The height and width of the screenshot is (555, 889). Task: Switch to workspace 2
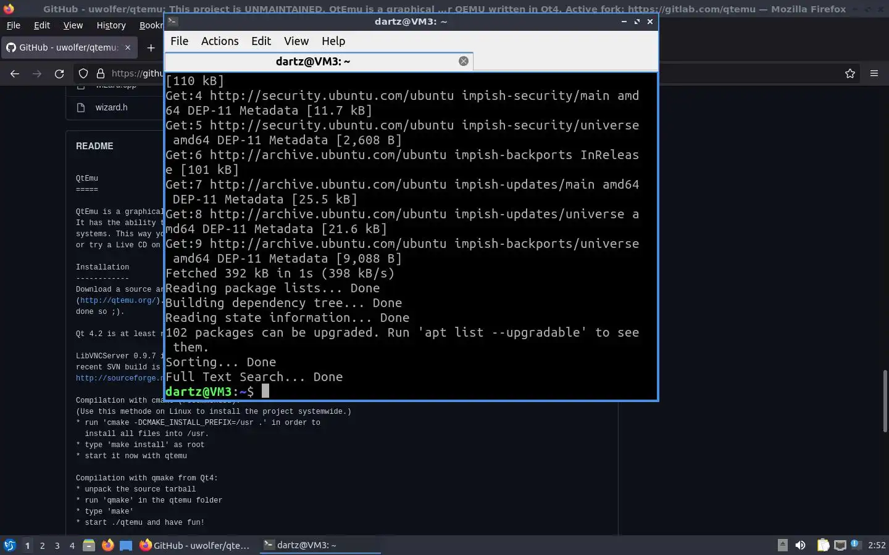click(x=42, y=545)
